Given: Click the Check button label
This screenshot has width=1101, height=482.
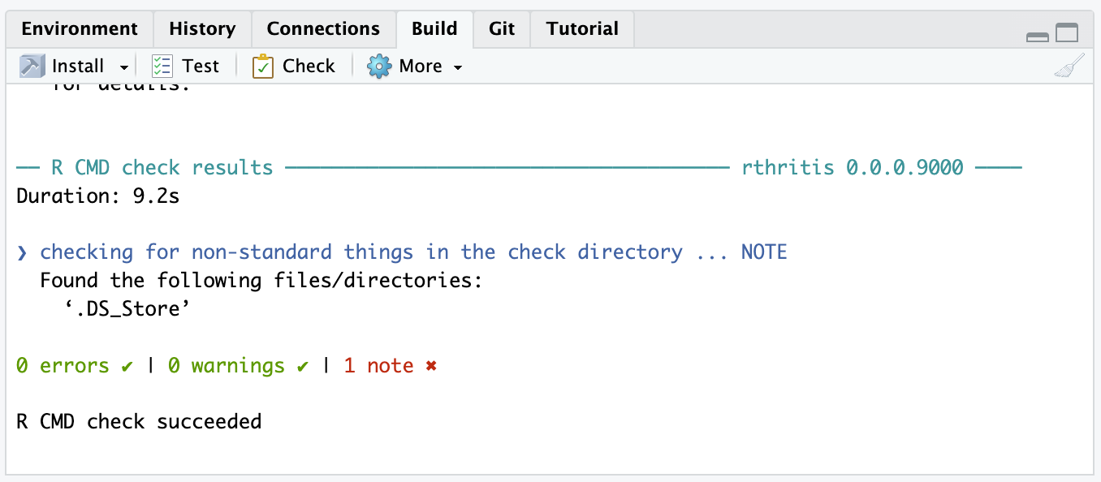Looking at the screenshot, I should pyautogui.click(x=309, y=66).
